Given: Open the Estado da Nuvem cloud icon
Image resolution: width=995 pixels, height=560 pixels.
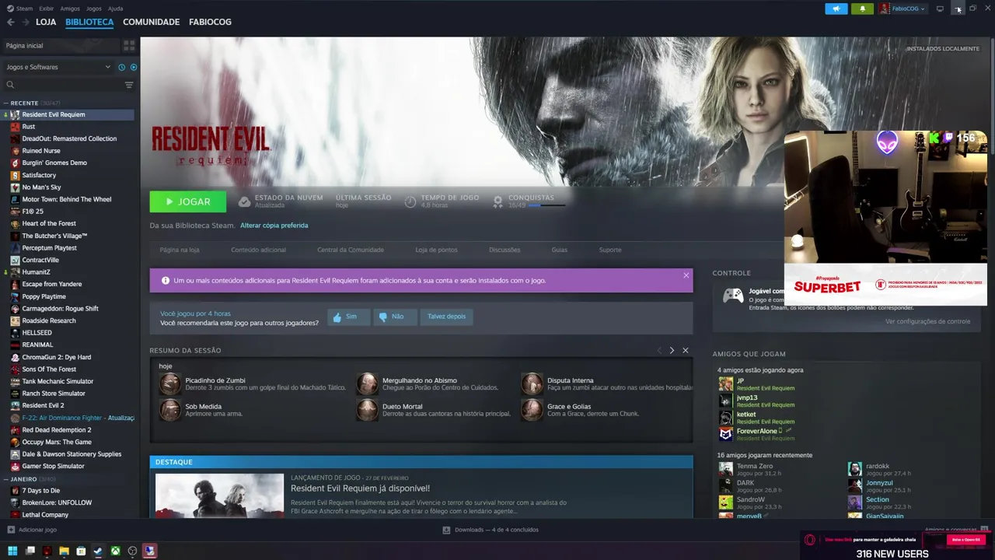Looking at the screenshot, I should click(244, 201).
